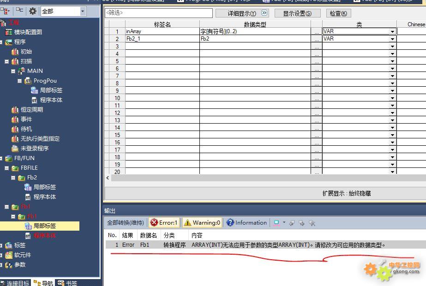The height and width of the screenshot is (286, 426).
Task: Switch to the 书签 bookmark tab
Action: 67,283
